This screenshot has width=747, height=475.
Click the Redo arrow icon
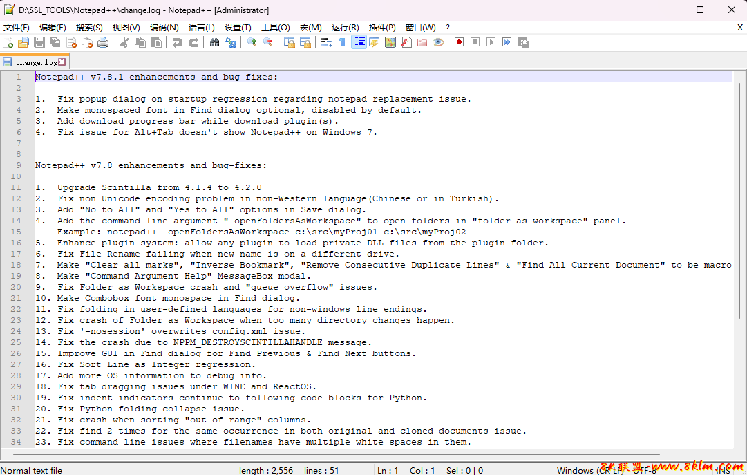[193, 42]
